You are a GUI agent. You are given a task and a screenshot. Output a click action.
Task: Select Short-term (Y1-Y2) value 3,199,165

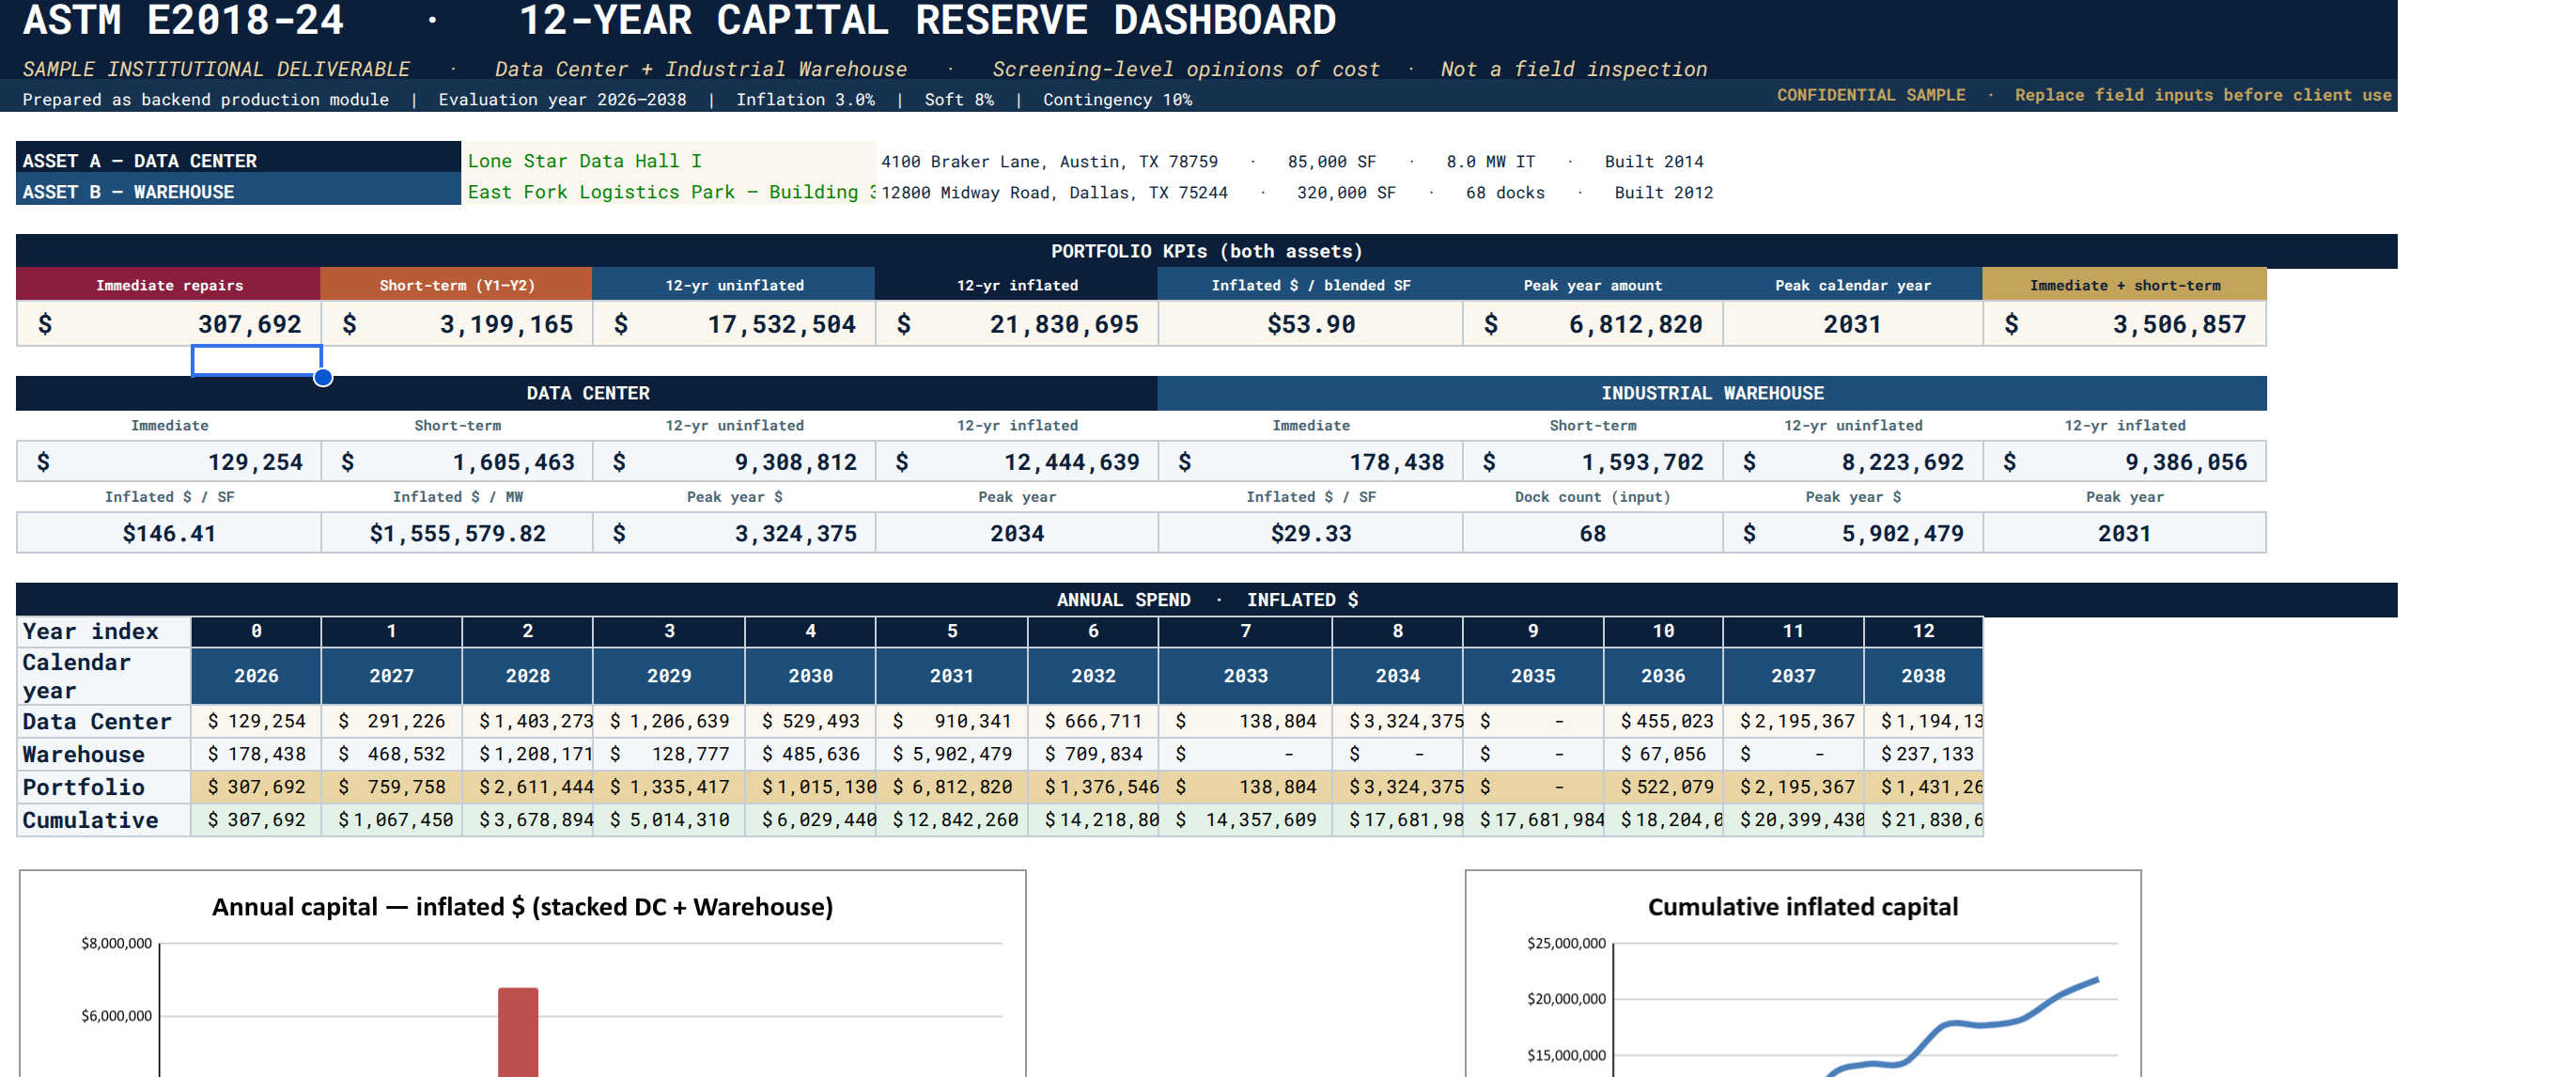pos(457,324)
